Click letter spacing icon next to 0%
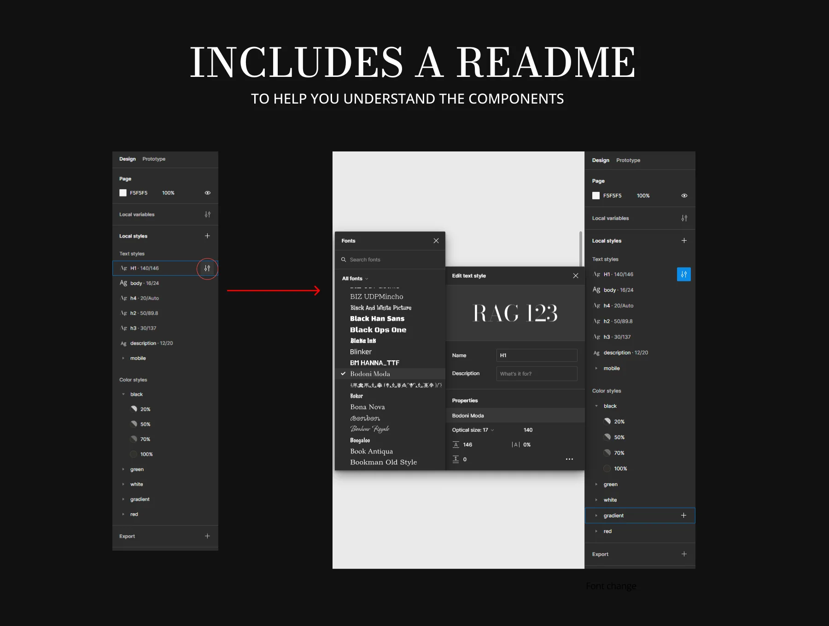This screenshot has width=829, height=626. 516,445
